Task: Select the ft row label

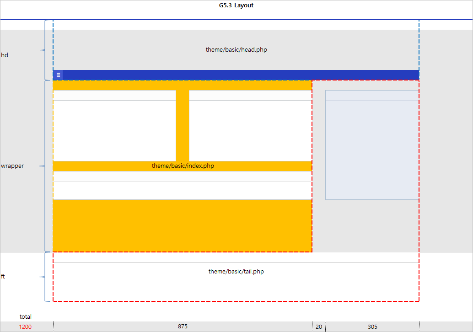Action: [x=3, y=277]
